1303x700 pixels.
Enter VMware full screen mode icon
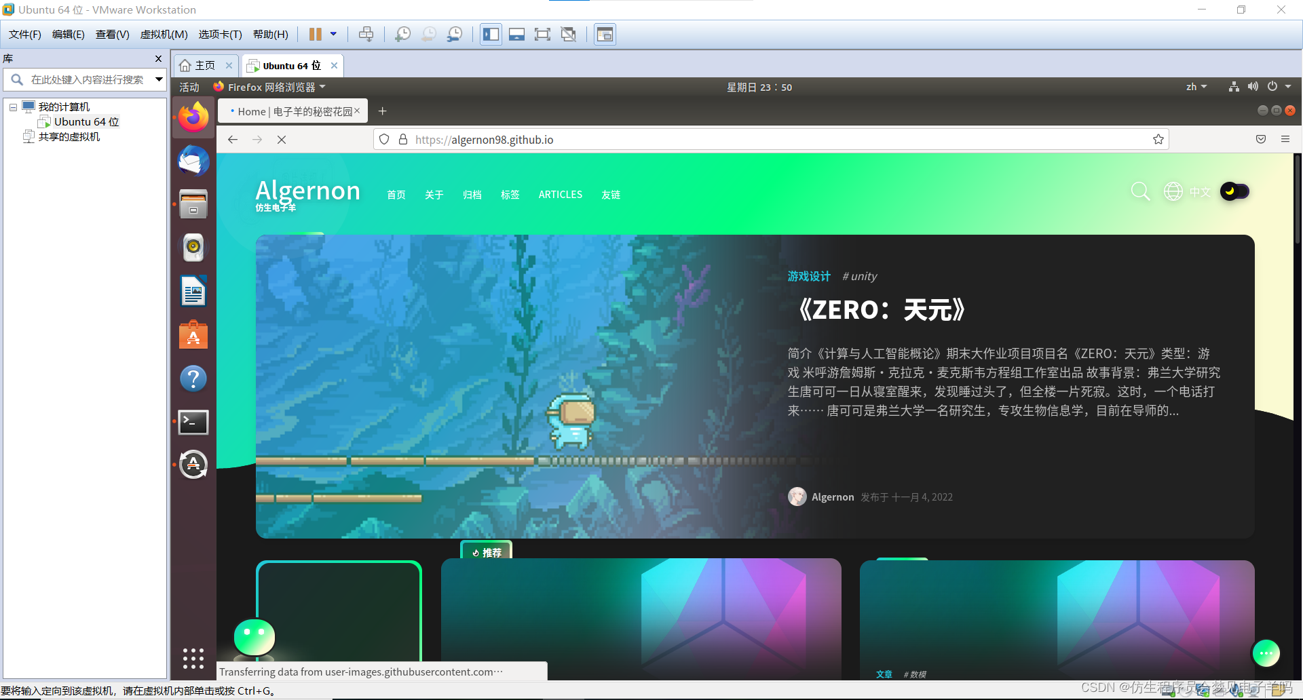pos(542,34)
